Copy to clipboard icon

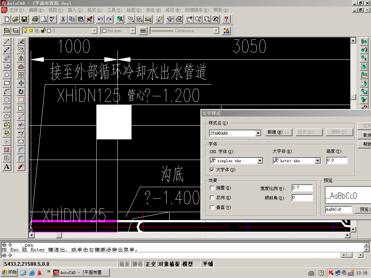72,19
